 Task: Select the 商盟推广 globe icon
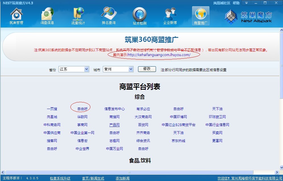pos(201,16)
